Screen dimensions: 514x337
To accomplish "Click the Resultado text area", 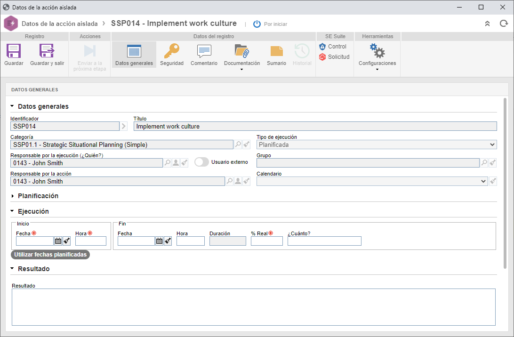I will [254, 307].
